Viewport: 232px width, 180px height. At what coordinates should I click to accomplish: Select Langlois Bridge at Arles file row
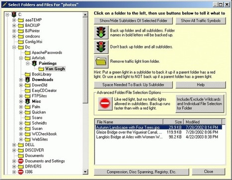click(x=158, y=137)
